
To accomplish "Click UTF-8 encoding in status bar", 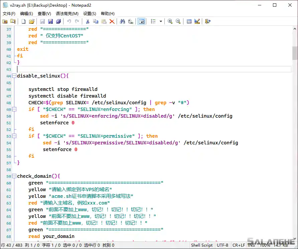I will 222,245.
